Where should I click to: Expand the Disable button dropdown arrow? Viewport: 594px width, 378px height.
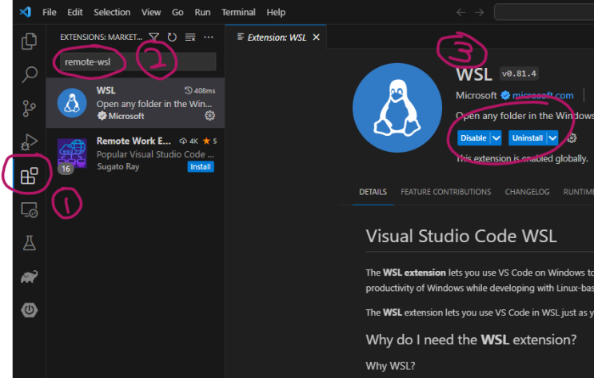pyautogui.click(x=496, y=138)
